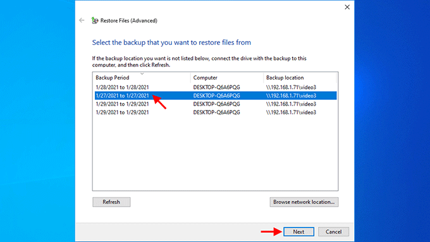Cancel the restore wizard
The image size is (430, 242).
pos(333,232)
